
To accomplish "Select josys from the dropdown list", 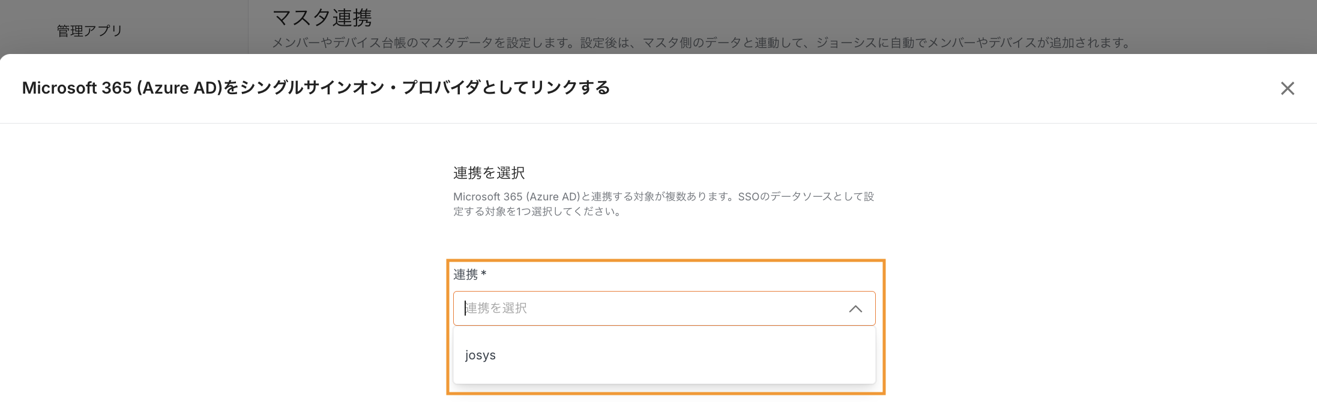I will [x=481, y=355].
